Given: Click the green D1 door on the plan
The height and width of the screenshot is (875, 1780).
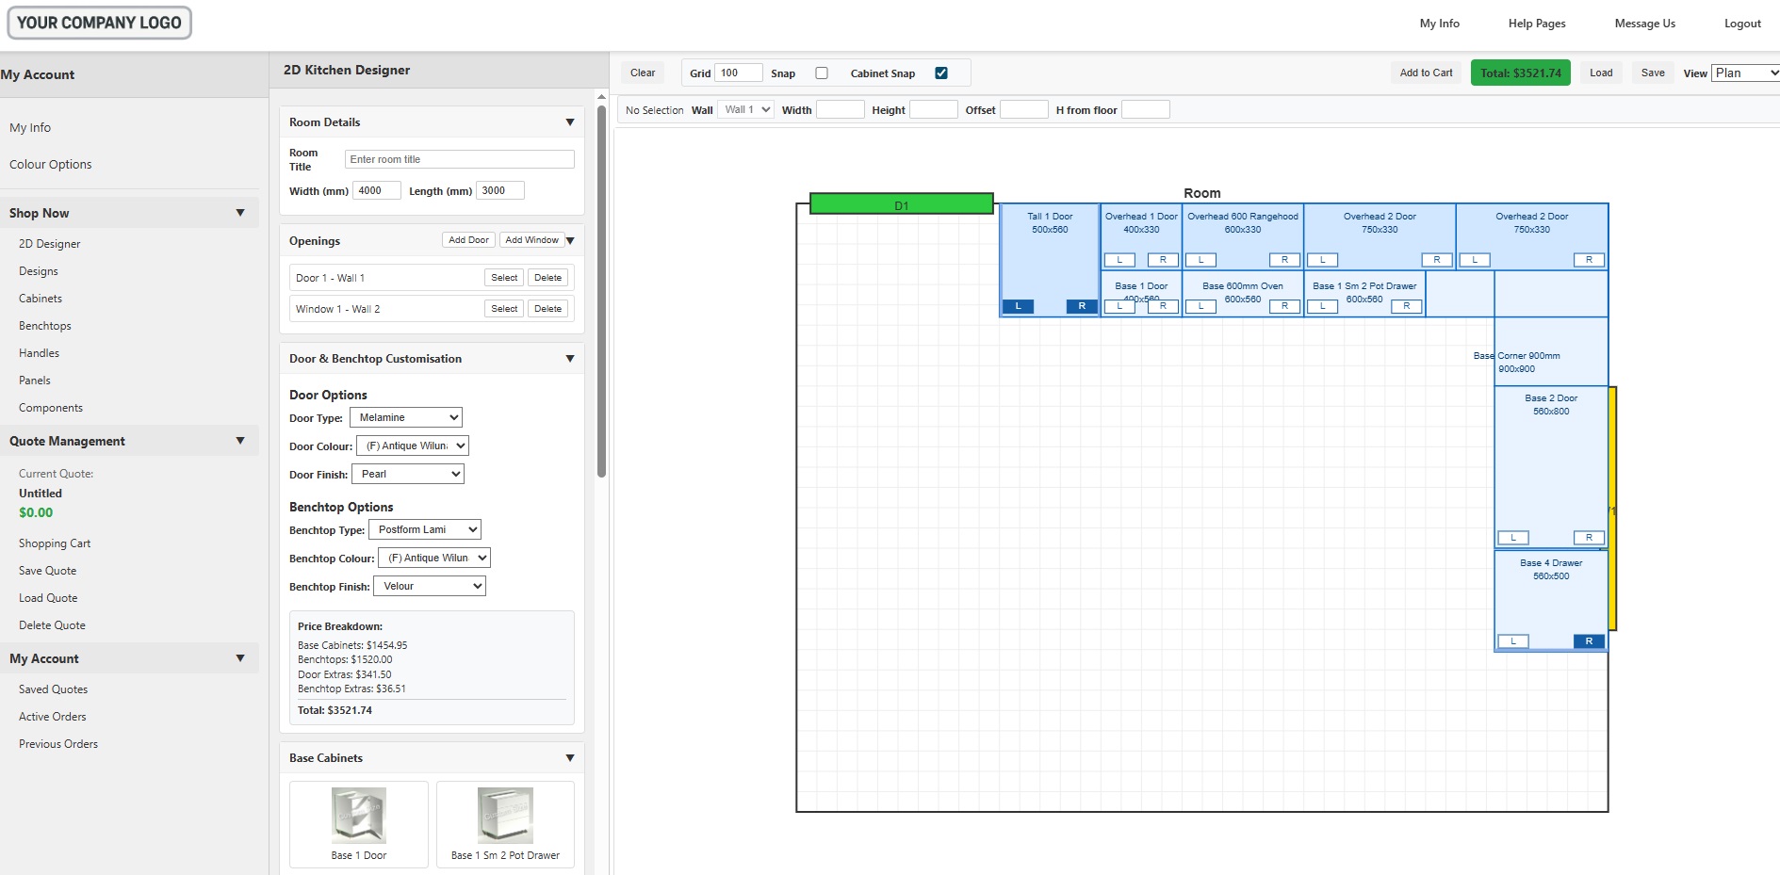Looking at the screenshot, I should (x=901, y=204).
